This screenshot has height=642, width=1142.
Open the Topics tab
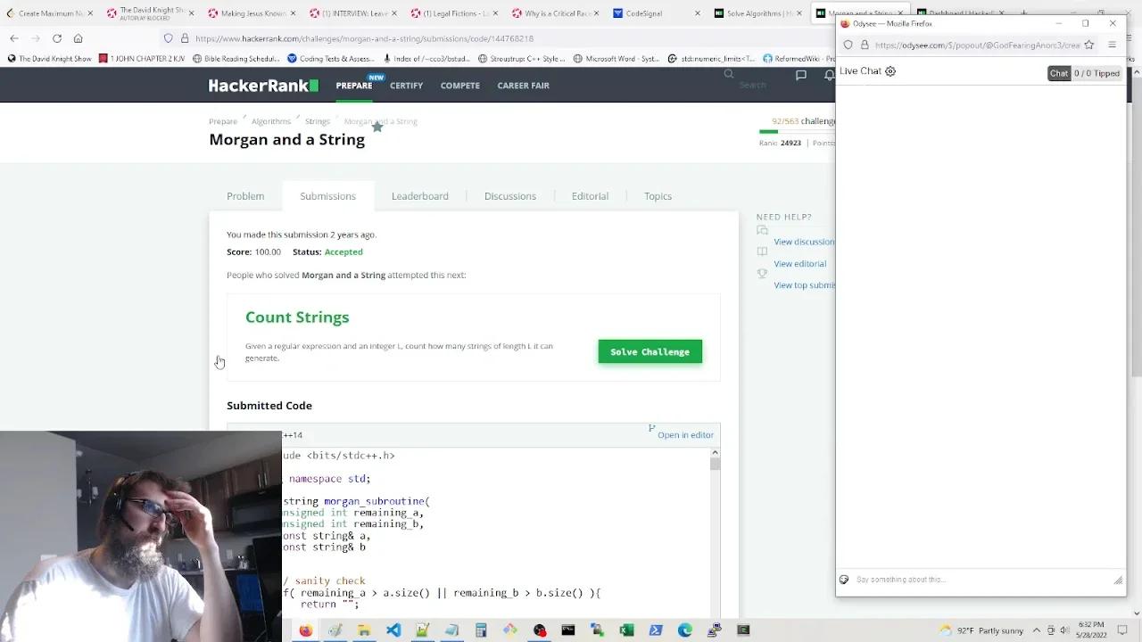tap(658, 196)
